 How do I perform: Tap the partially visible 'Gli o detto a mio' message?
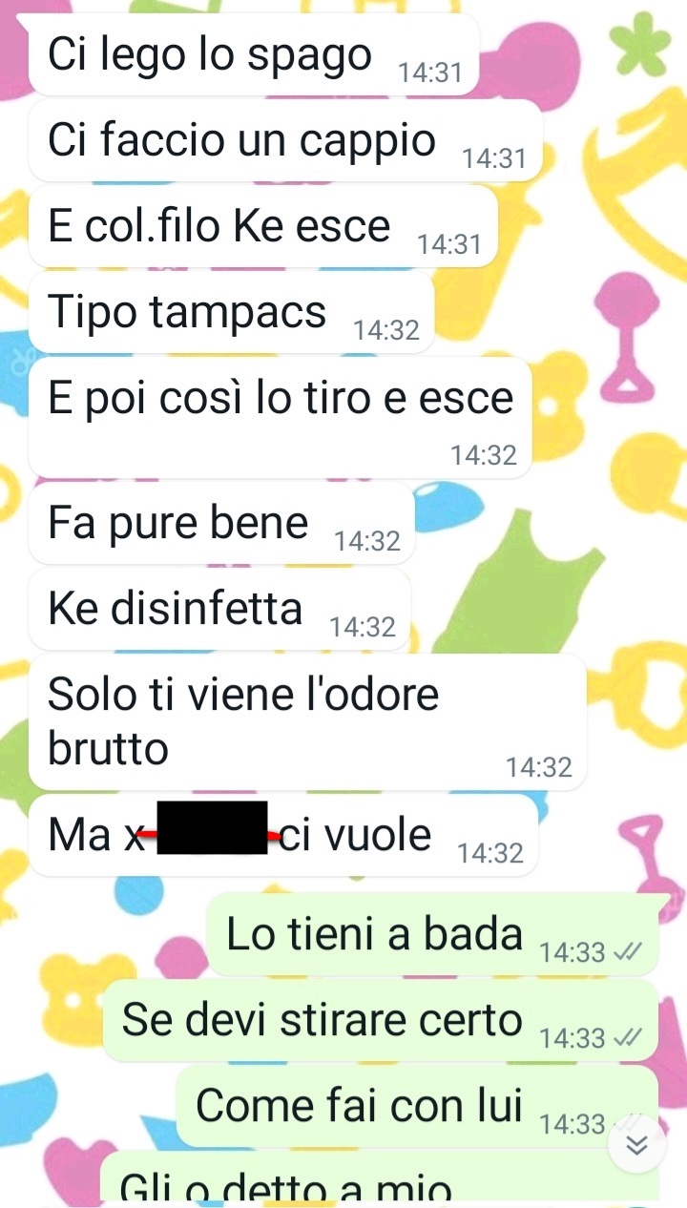coord(380,1177)
